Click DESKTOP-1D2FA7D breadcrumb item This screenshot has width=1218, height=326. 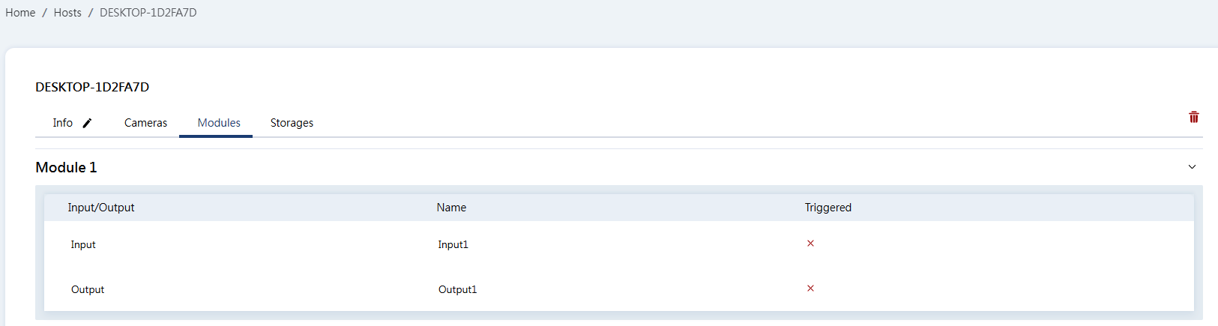point(148,13)
